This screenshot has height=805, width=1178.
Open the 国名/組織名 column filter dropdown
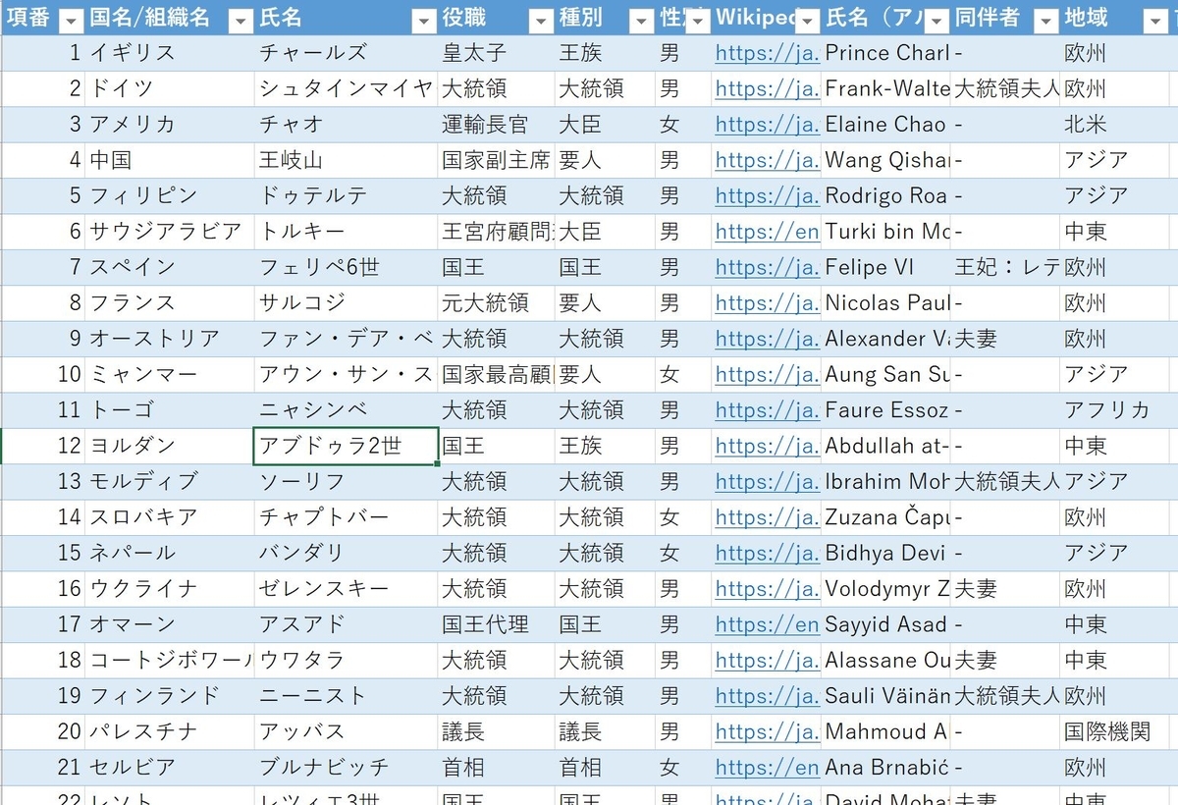(x=241, y=19)
